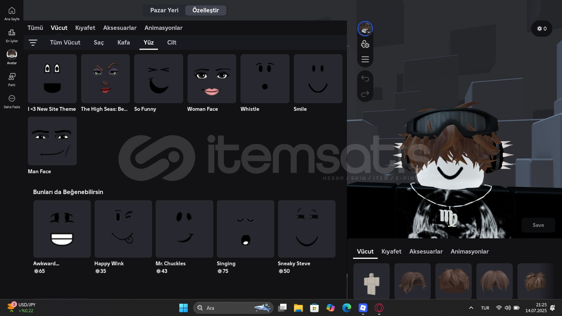Open Parti sidebar icon

pyautogui.click(x=12, y=79)
